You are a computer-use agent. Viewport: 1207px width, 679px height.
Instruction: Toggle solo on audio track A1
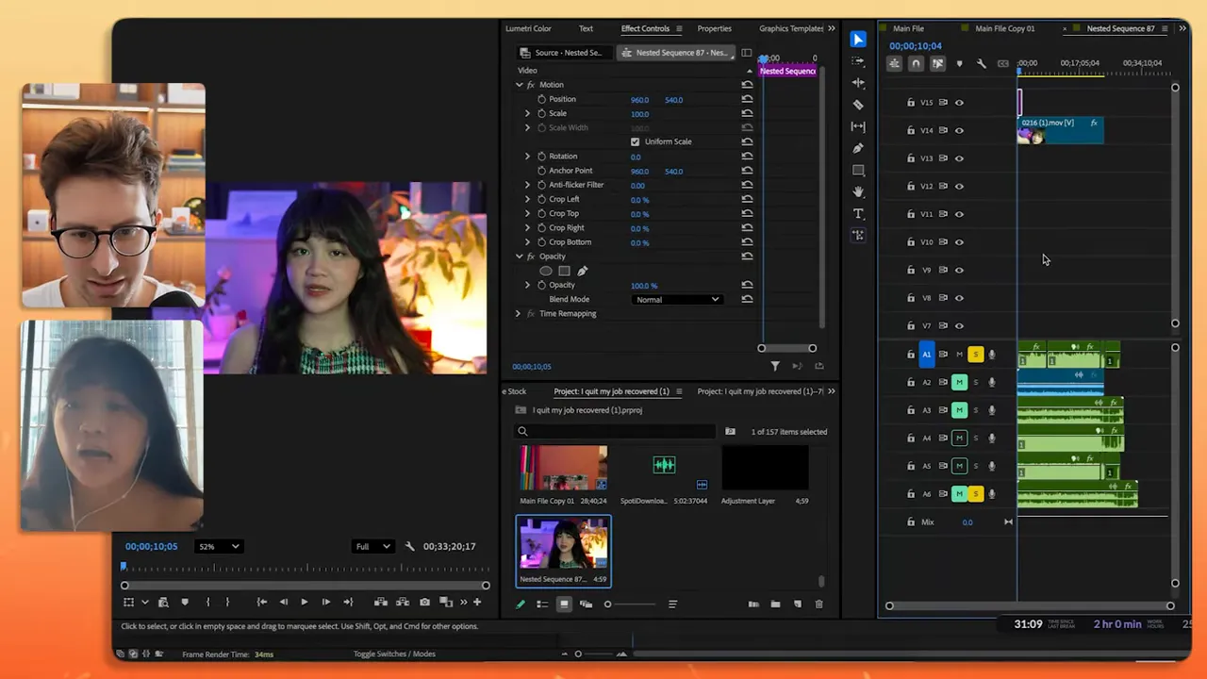[975, 355]
